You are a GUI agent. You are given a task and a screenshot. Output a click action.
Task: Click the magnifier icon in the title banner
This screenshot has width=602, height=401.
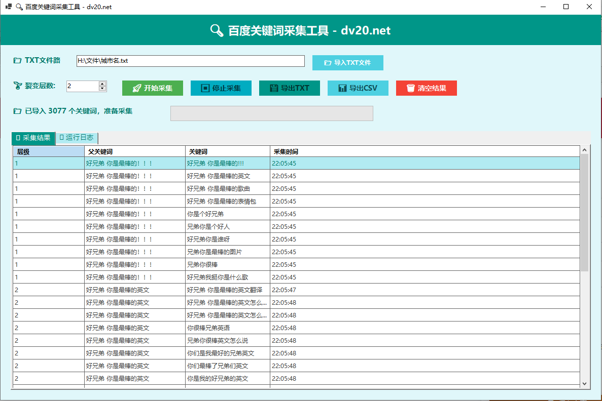(x=216, y=30)
